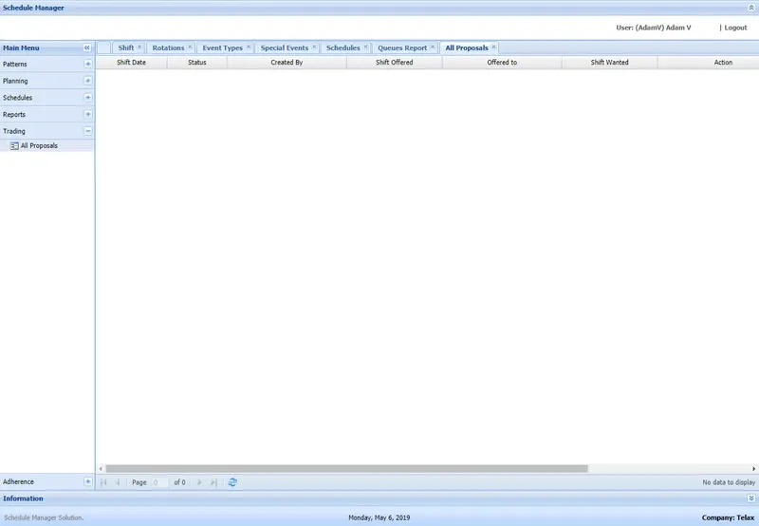Sort by Shift Offered column header
The height and width of the screenshot is (526, 759).
394,62
